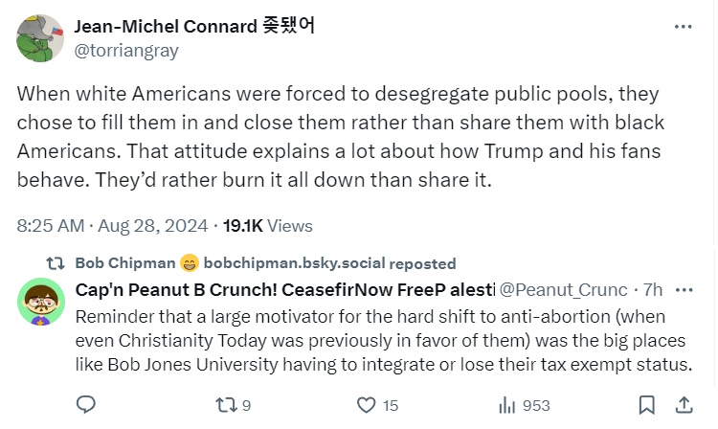
Task: Open the 19.1K Views count
Action: pyautogui.click(x=267, y=226)
